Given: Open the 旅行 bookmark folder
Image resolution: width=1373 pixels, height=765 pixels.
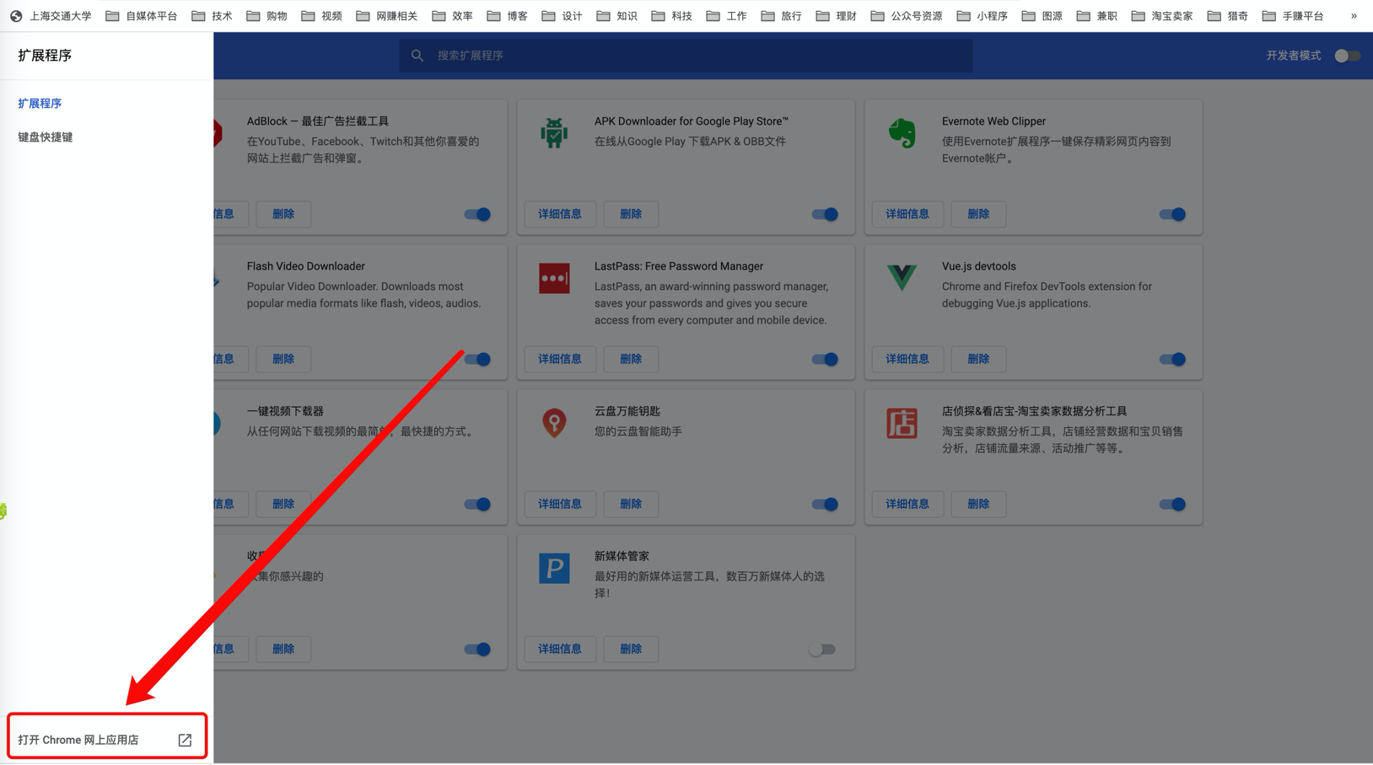Looking at the screenshot, I should [781, 16].
